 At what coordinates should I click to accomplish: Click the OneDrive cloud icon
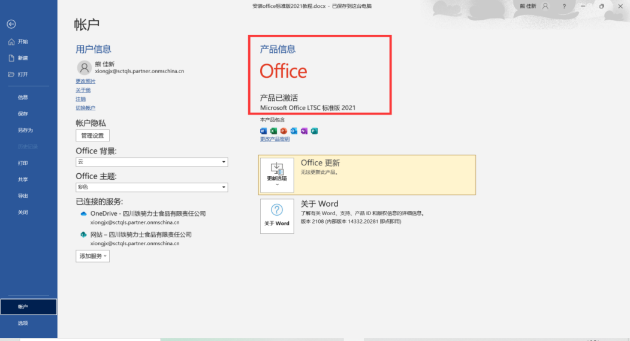[83, 214]
